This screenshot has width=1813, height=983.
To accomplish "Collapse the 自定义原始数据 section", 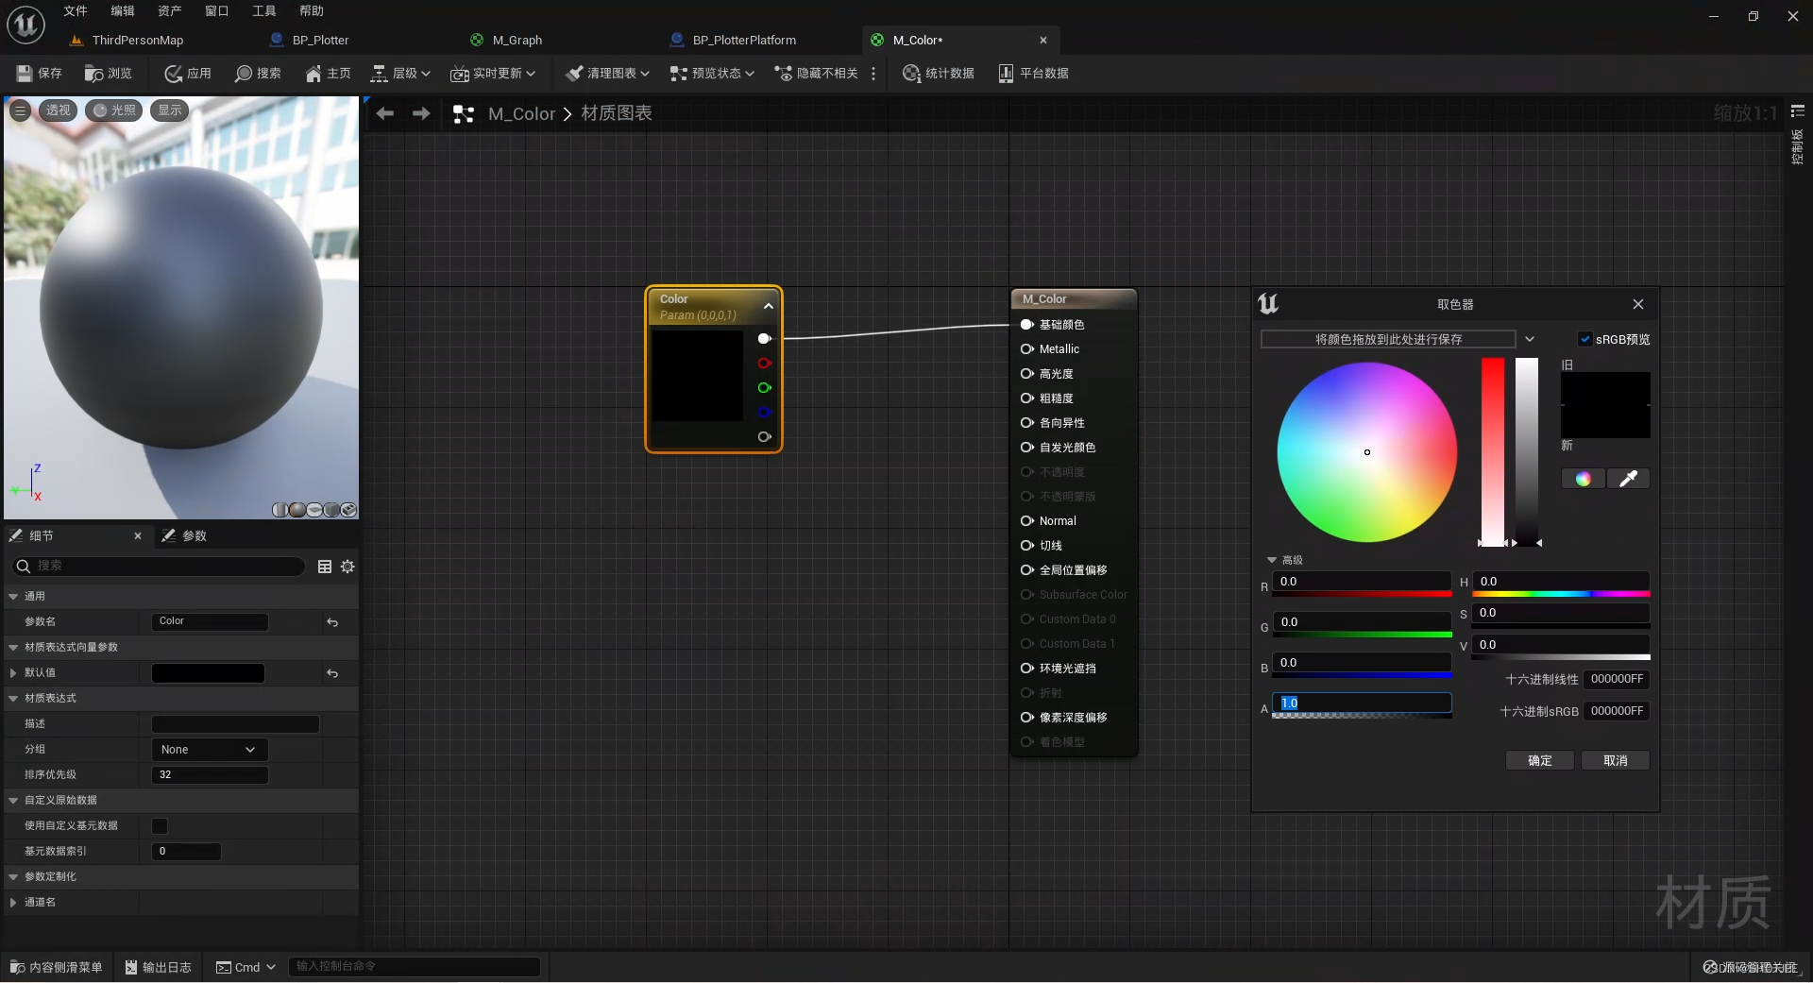I will pyautogui.click(x=13, y=801).
